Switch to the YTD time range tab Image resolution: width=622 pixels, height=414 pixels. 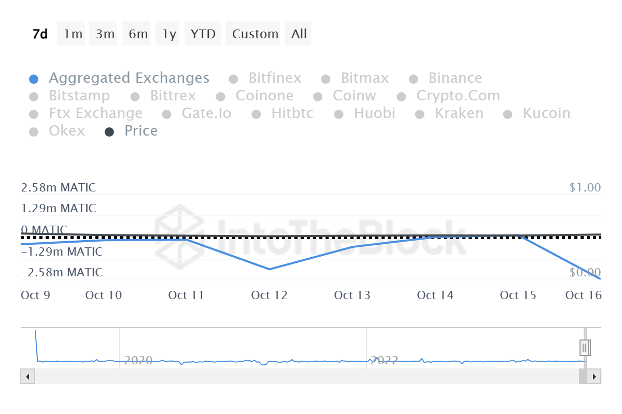pos(202,33)
